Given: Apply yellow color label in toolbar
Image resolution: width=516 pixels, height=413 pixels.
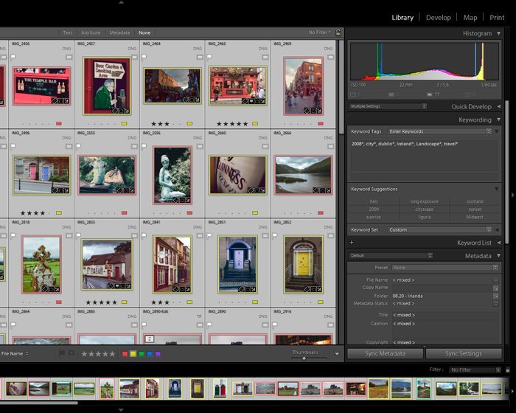Looking at the screenshot, I should tap(133, 354).
